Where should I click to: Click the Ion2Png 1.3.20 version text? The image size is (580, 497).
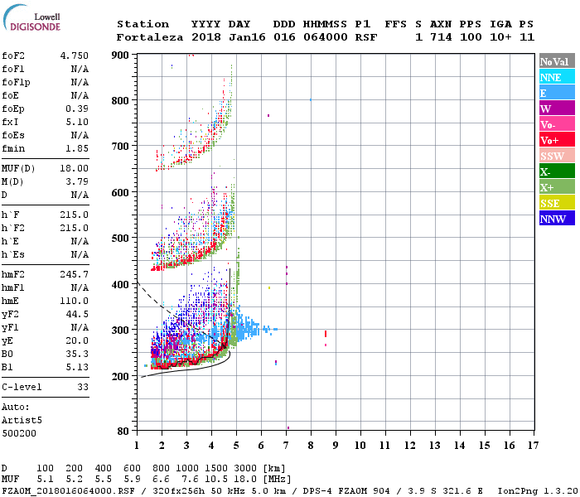(537, 490)
